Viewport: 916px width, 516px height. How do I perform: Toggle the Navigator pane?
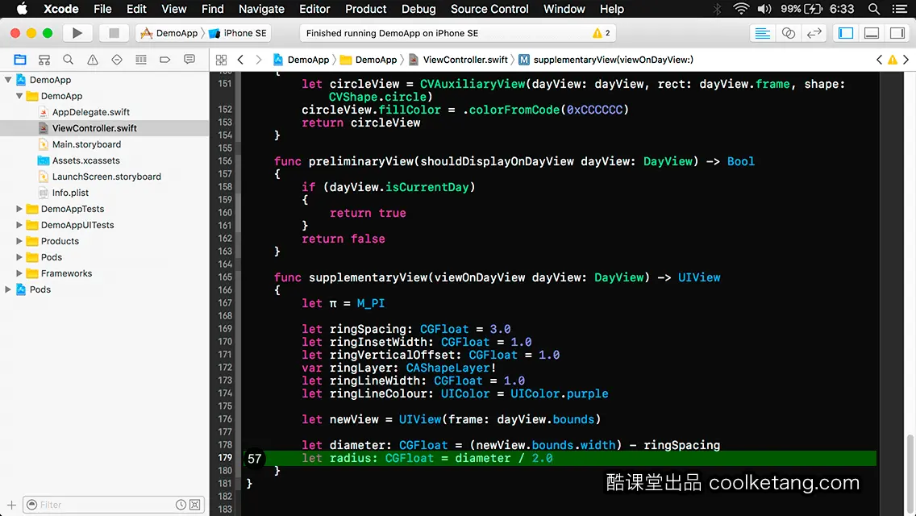pos(846,33)
